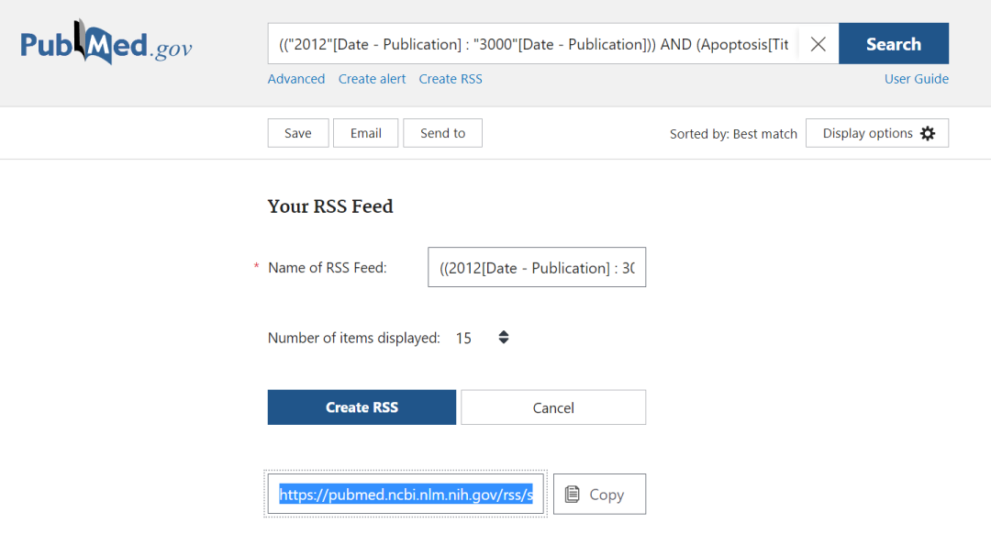991x557 pixels.
Task: Click the main search query box
Action: pyautogui.click(x=532, y=44)
